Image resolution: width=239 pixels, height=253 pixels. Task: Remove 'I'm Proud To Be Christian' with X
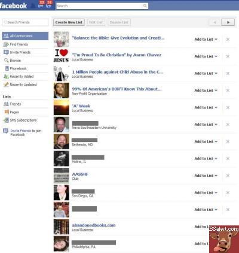tap(228, 56)
